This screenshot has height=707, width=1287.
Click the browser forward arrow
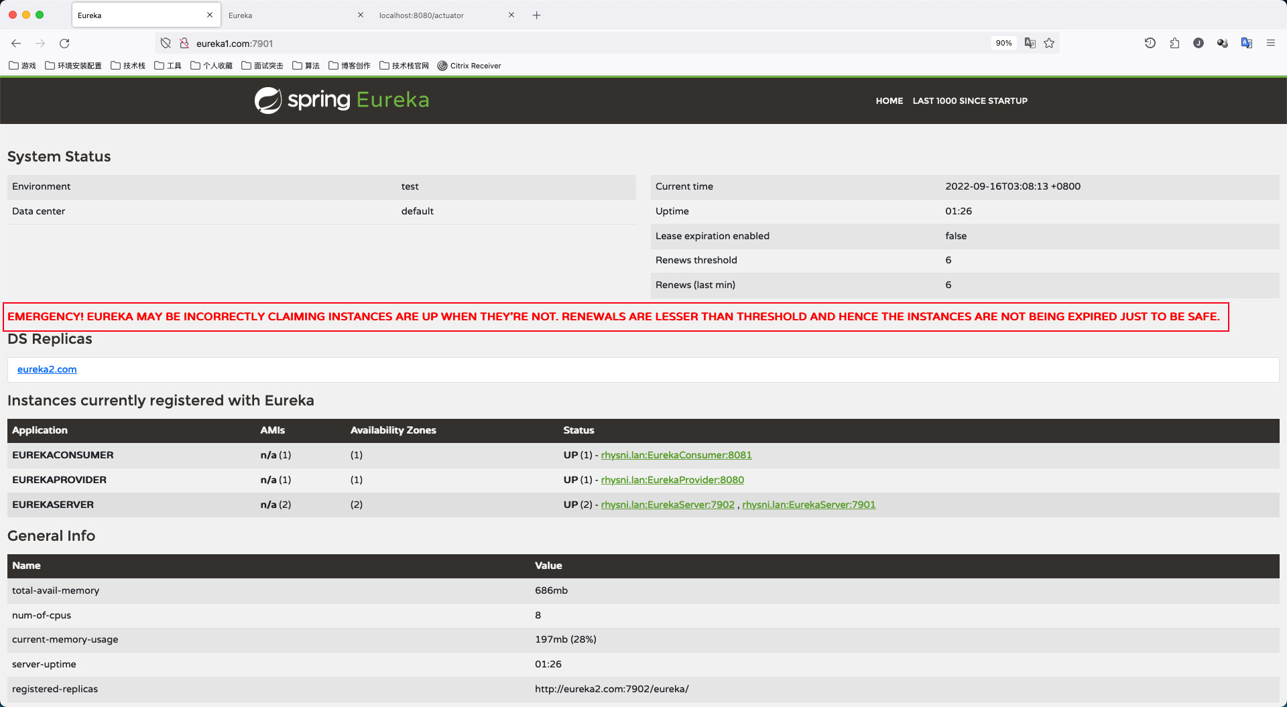click(x=40, y=43)
